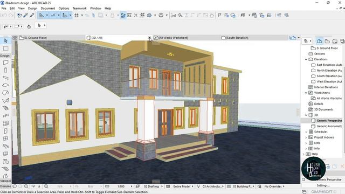
Task: Open the Options menu
Action: pyautogui.click(x=64, y=9)
